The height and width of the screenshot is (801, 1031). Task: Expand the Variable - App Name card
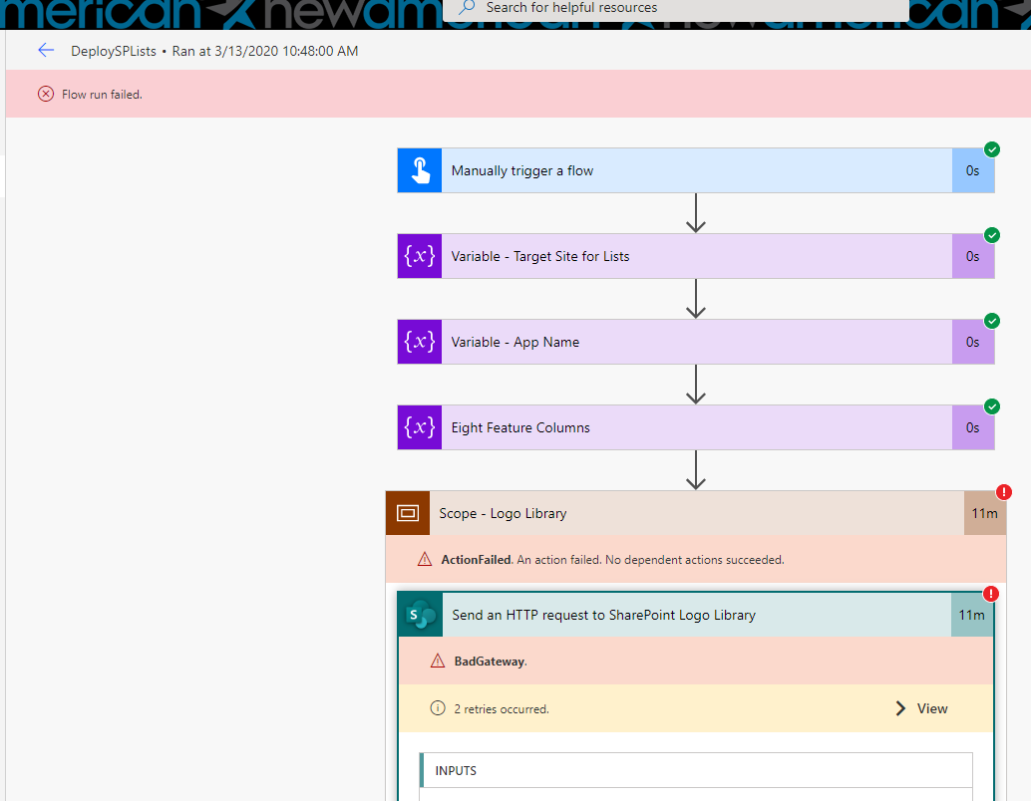[x=698, y=342]
